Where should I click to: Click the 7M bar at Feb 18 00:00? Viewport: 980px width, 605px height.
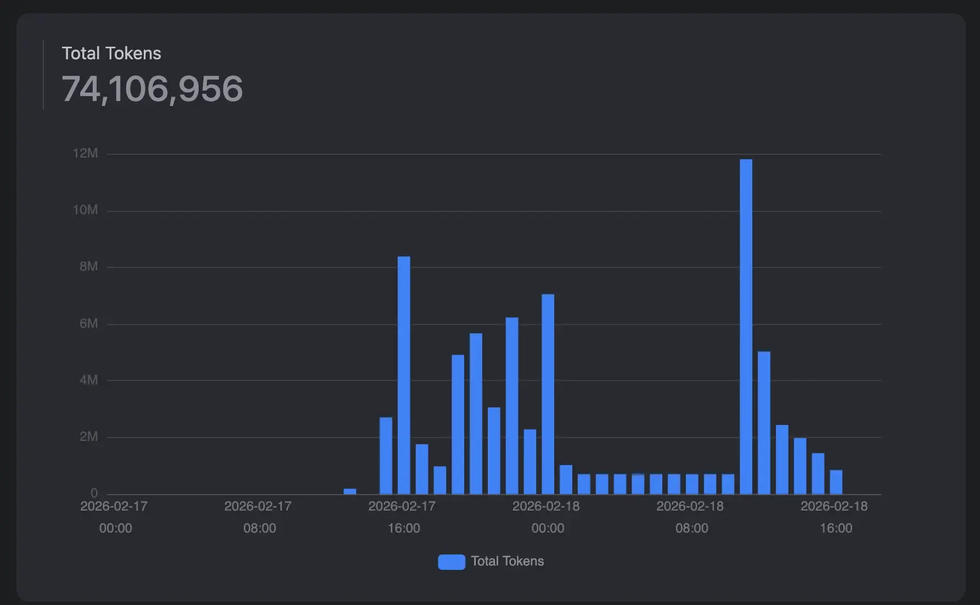tap(548, 394)
